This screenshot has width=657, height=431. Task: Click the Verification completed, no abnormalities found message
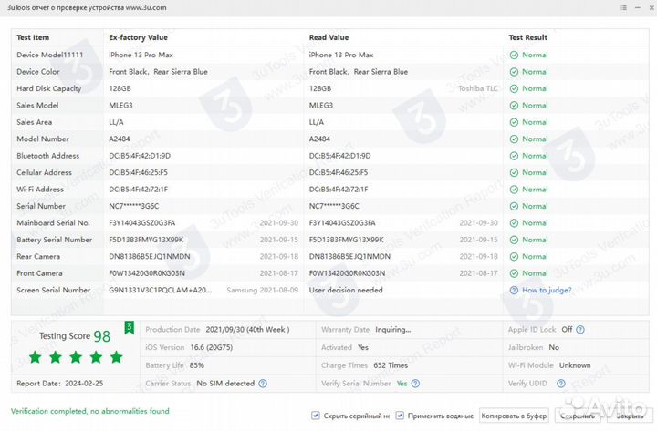pos(90,411)
